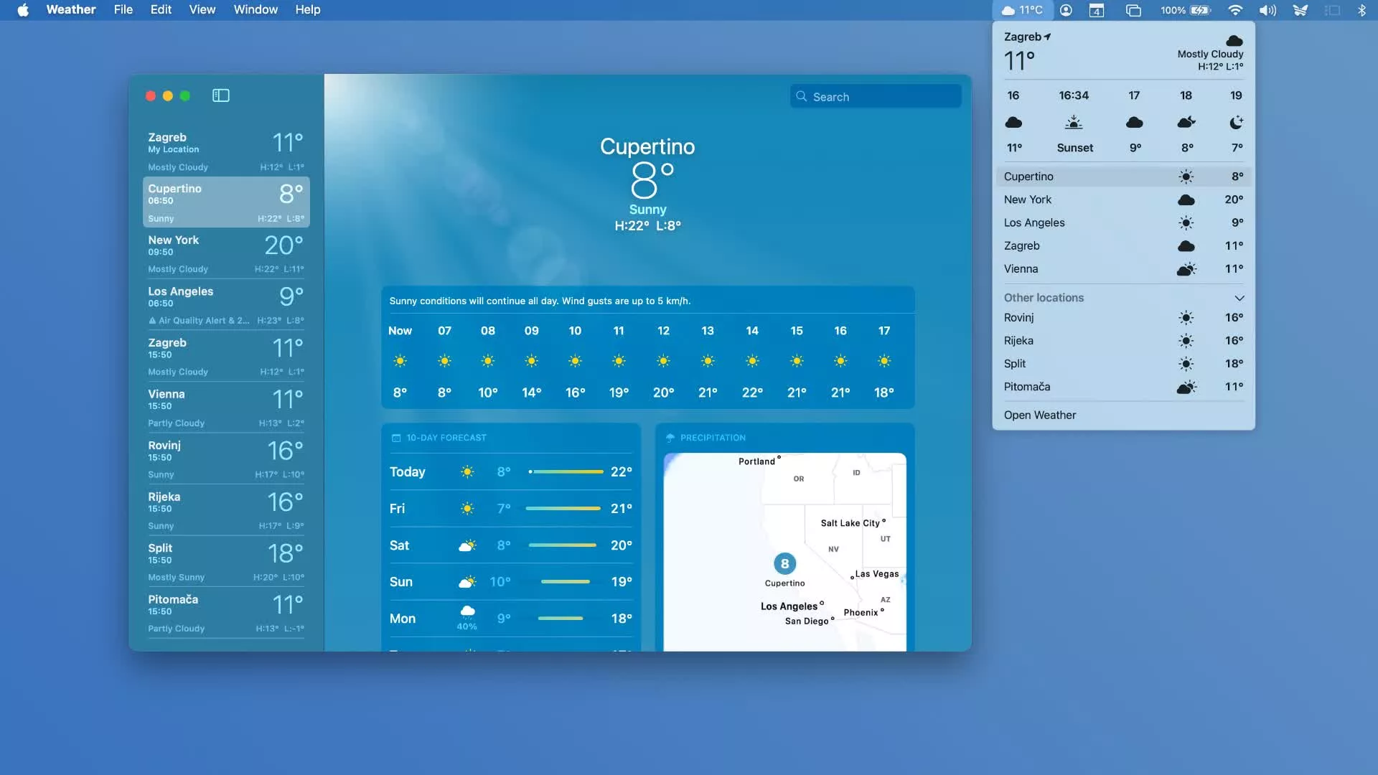This screenshot has width=1378, height=775.
Task: Open the File menu
Action: tap(123, 10)
